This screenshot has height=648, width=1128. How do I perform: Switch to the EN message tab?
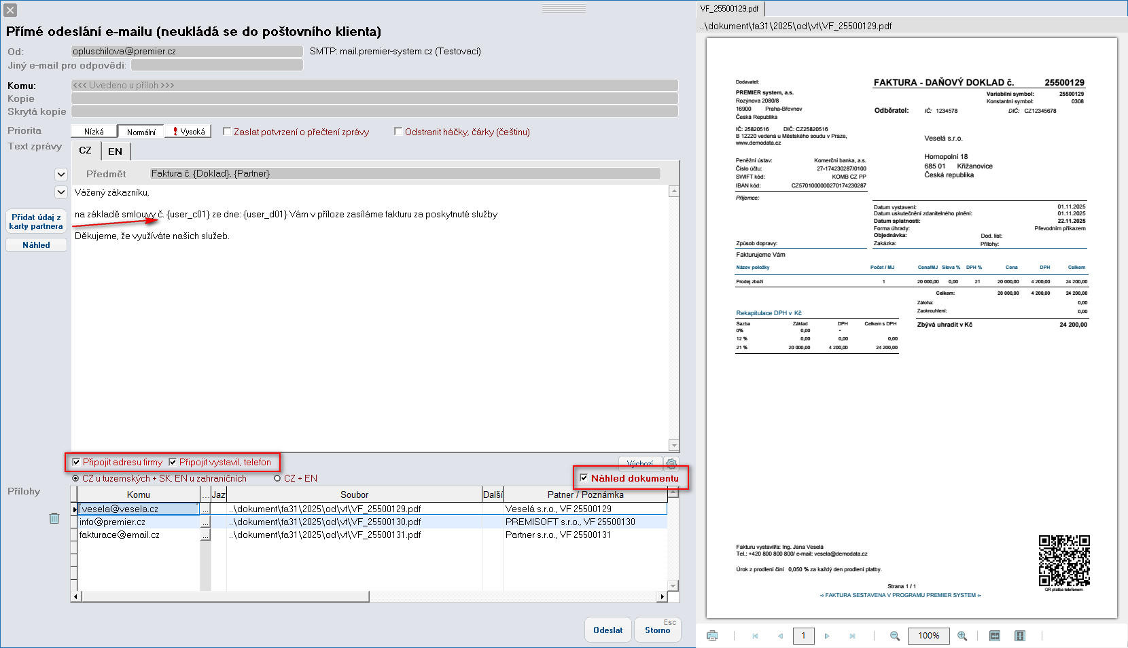(115, 151)
